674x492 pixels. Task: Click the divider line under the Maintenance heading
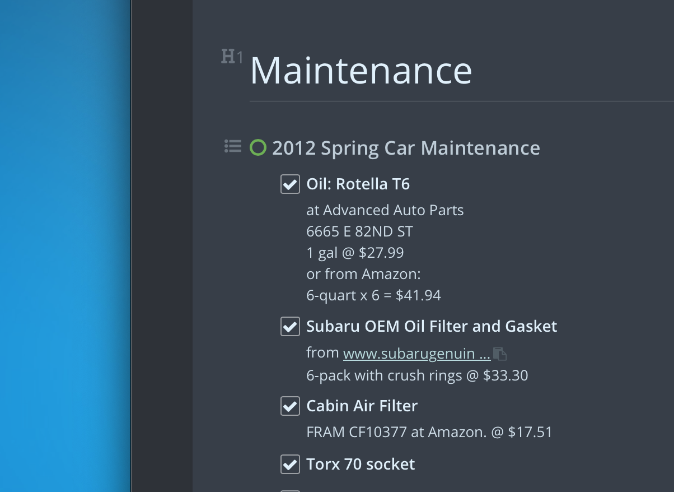coord(448,101)
